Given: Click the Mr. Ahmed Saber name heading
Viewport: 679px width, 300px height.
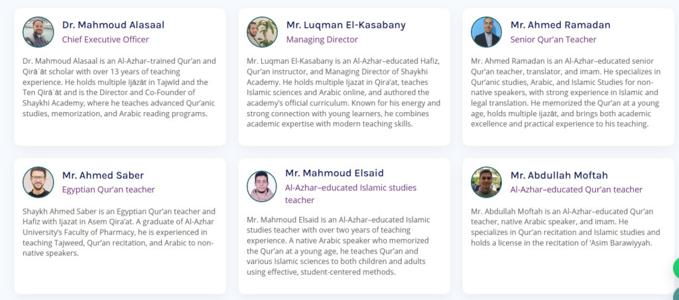Looking at the screenshot, I should click(103, 175).
